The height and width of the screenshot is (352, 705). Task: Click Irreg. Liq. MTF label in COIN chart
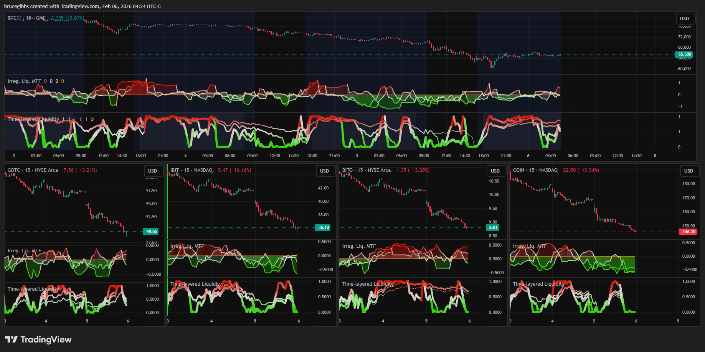pyautogui.click(x=528, y=246)
